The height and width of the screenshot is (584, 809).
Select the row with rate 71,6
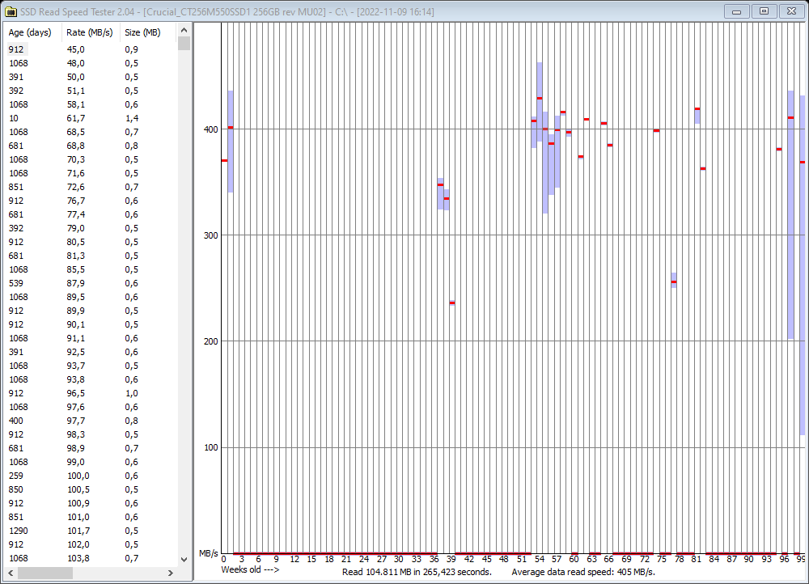(x=91, y=173)
